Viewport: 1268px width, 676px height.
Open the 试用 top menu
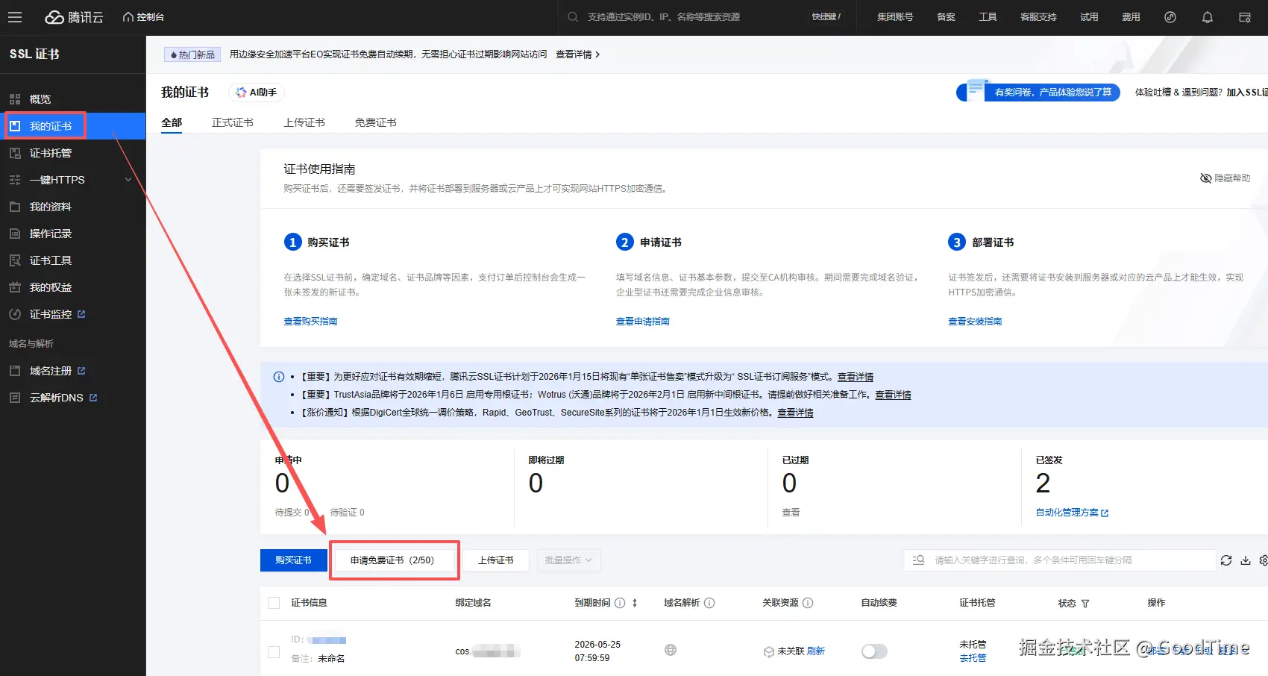click(x=1089, y=17)
